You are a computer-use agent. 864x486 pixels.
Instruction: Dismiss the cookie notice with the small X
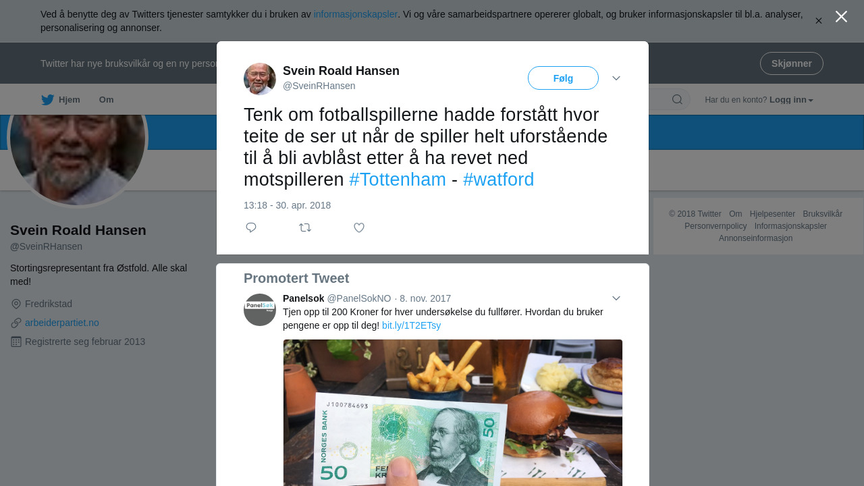819,21
